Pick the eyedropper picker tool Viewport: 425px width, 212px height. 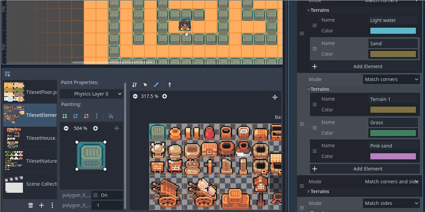point(170,85)
